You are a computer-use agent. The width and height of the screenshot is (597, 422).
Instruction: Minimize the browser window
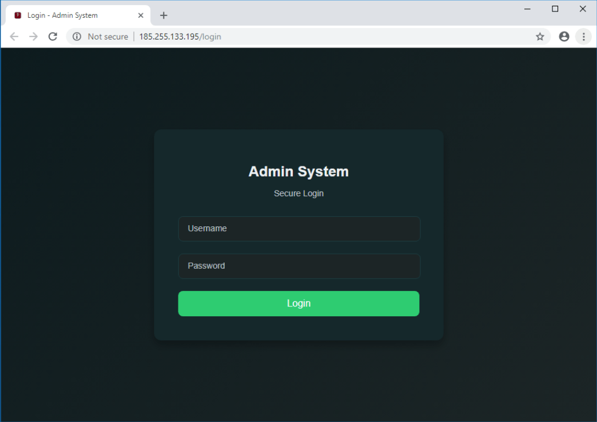527,9
